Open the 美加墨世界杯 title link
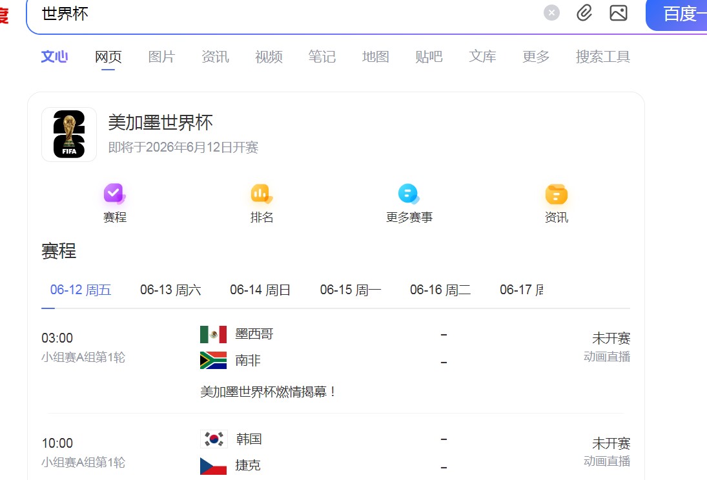This screenshot has height=480, width=707. [x=160, y=123]
